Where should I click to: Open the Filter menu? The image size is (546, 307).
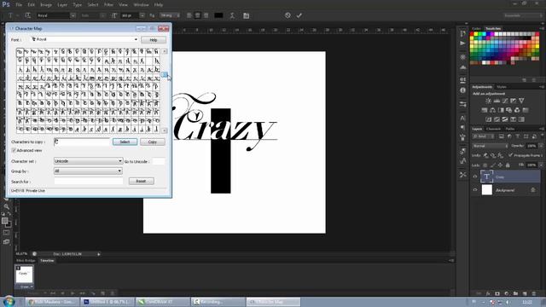(x=108, y=5)
